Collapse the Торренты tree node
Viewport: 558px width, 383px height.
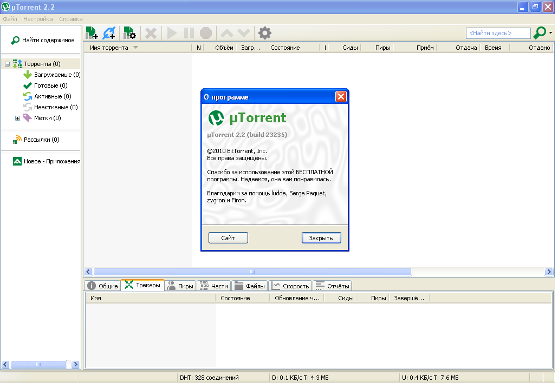tap(7, 64)
